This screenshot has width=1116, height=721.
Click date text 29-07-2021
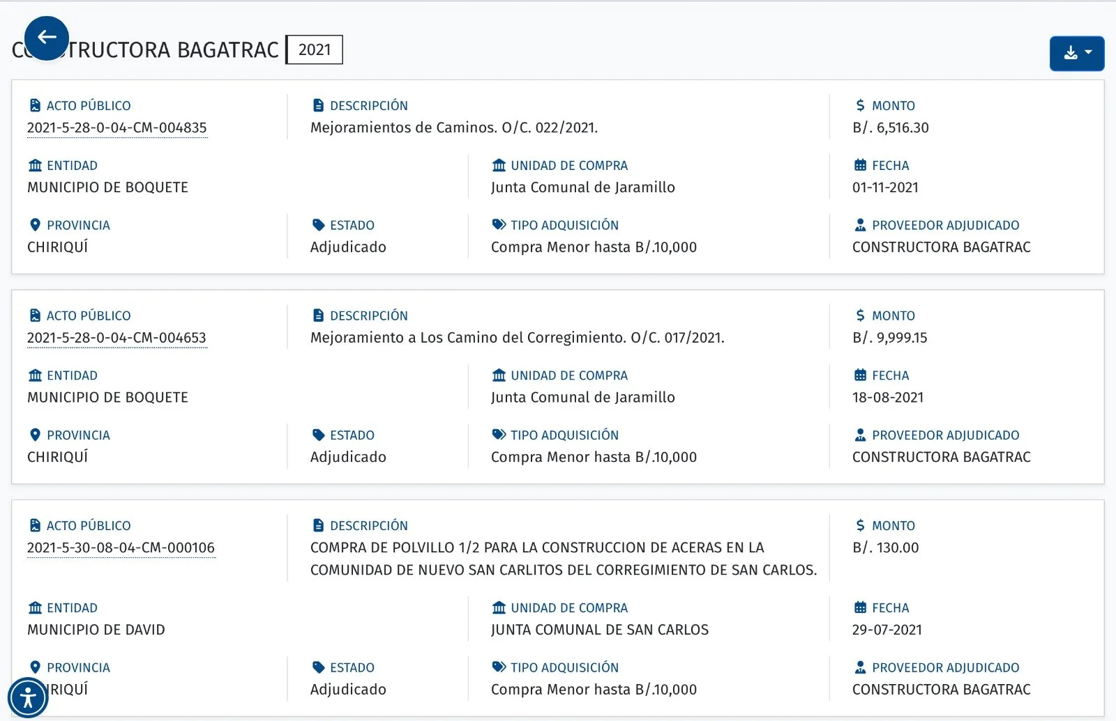[x=887, y=630]
